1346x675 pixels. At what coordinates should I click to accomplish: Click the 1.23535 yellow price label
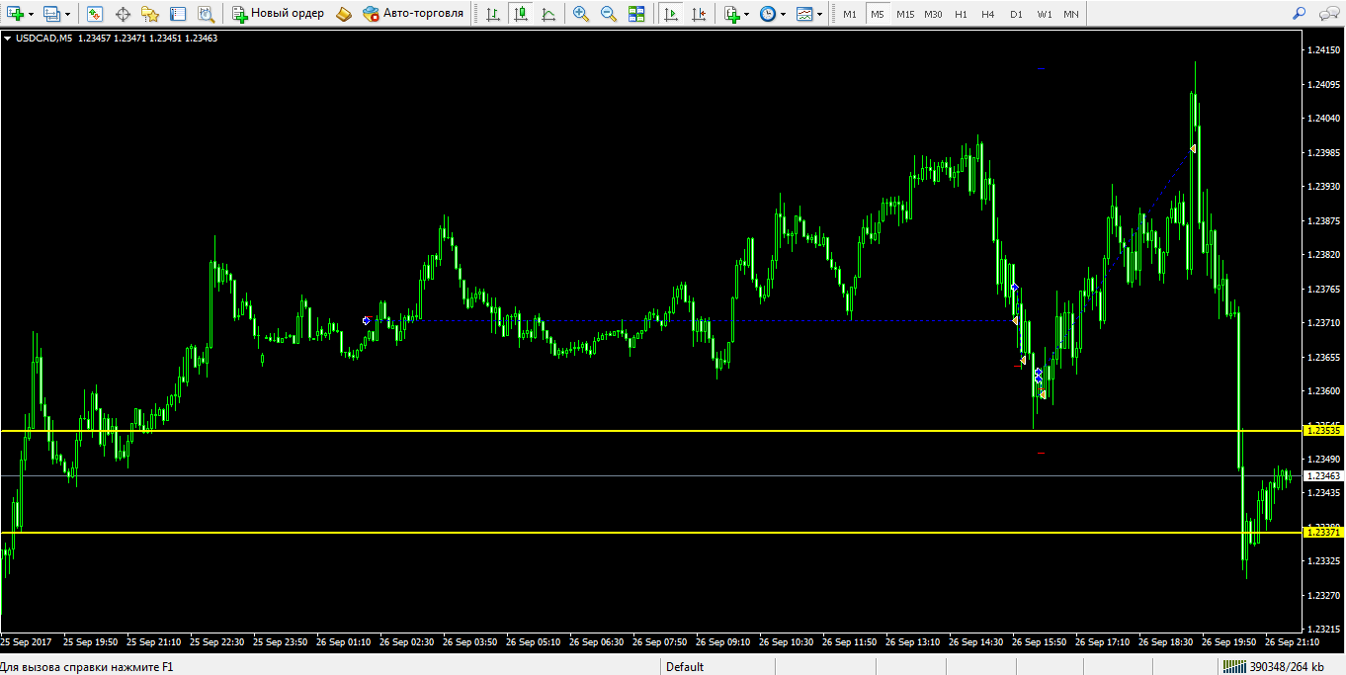click(x=1323, y=431)
